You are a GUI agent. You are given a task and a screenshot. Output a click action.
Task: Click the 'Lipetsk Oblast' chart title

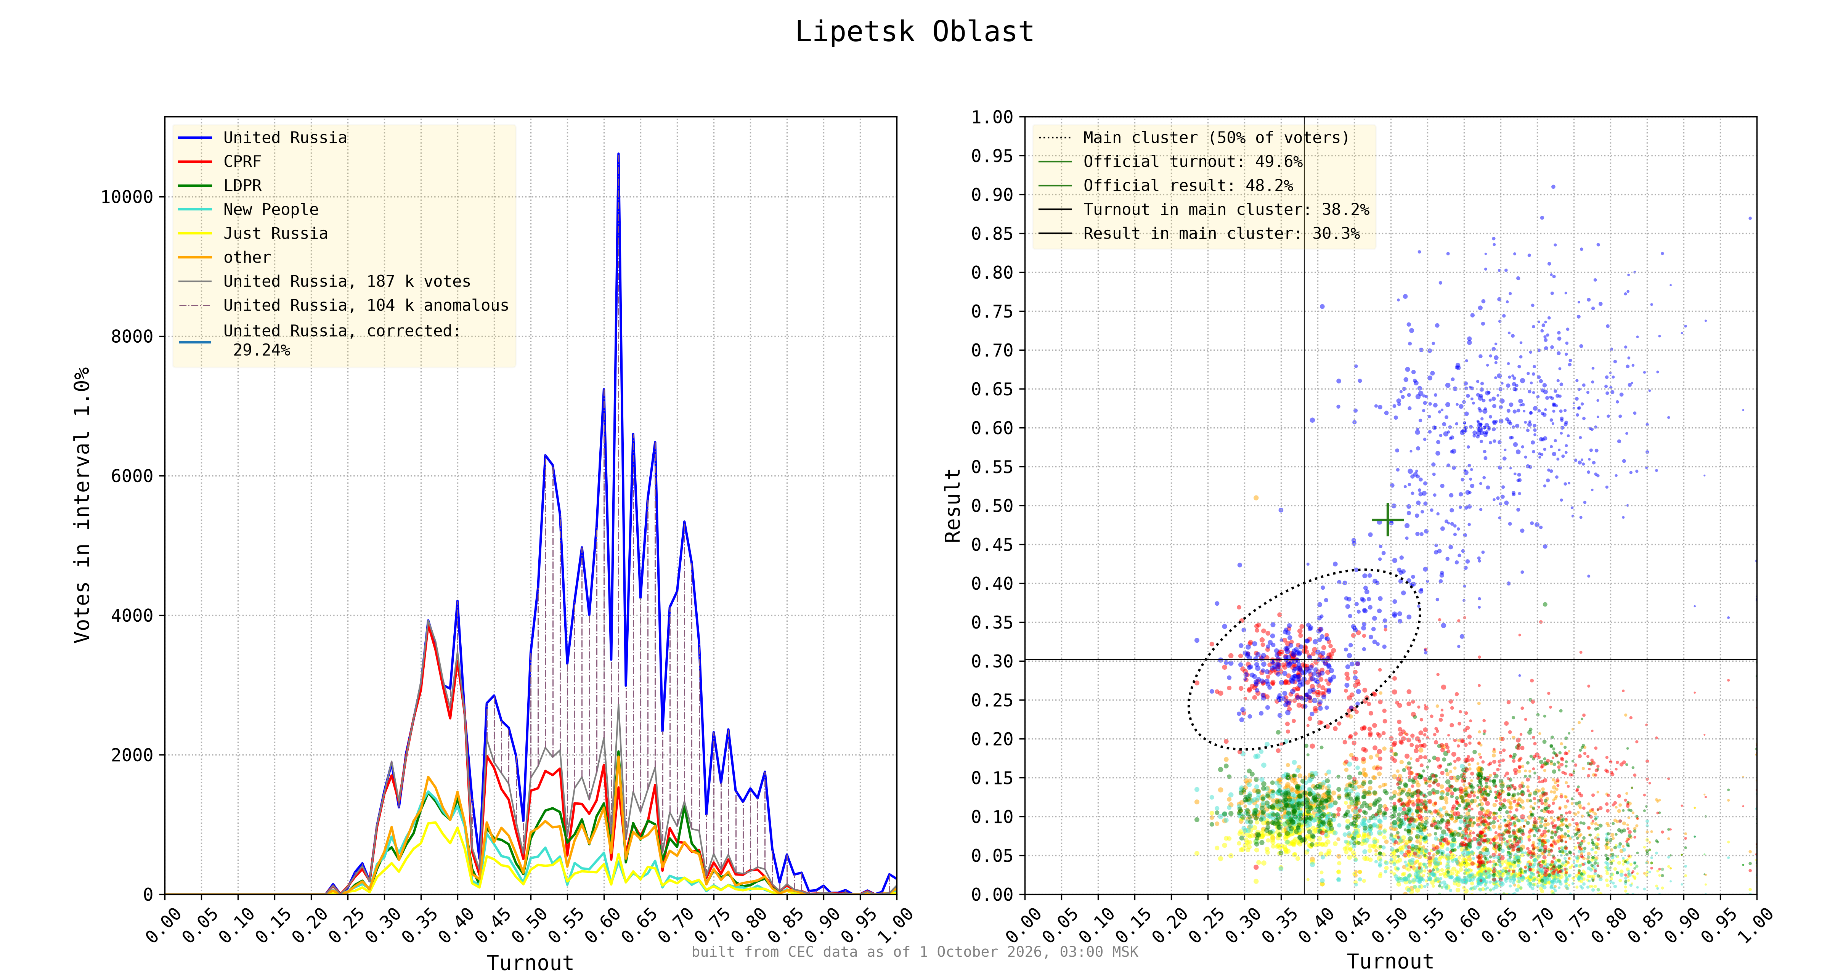click(x=914, y=32)
